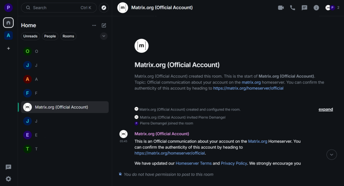Show the room members avatars list
Screen dimensions: 344x186
pos(332,8)
